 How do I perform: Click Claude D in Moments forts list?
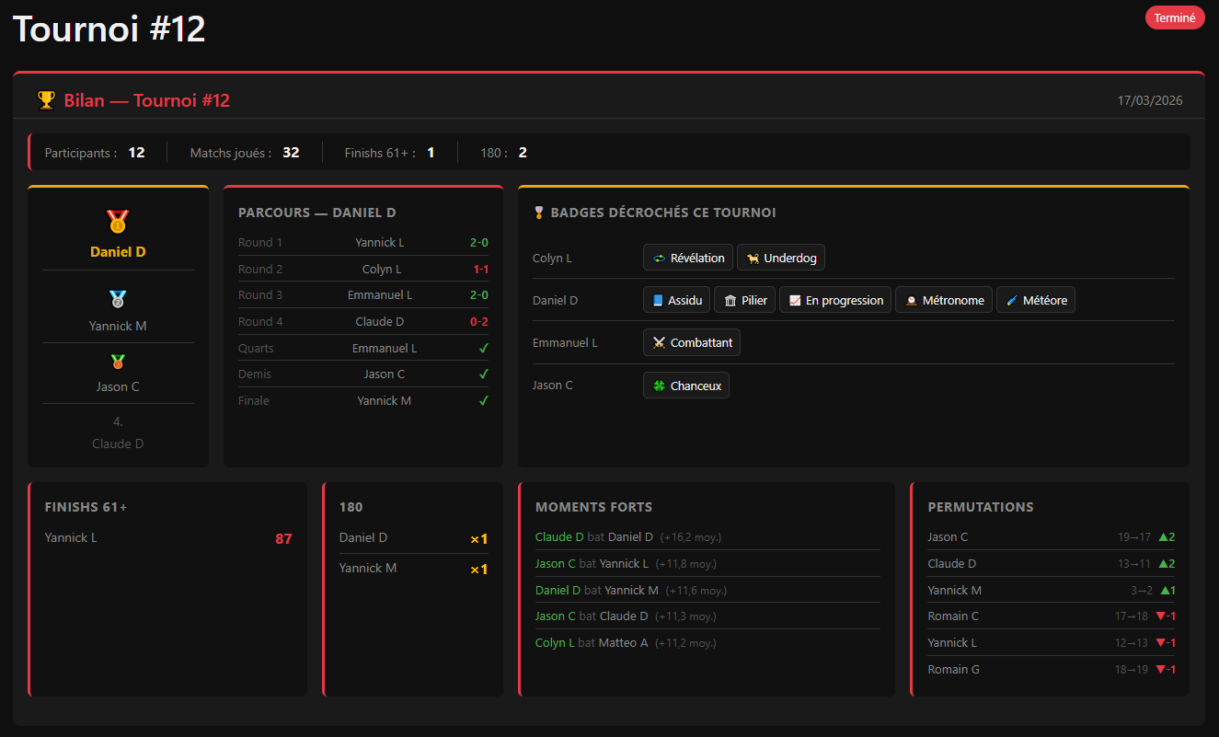pyautogui.click(x=559, y=537)
